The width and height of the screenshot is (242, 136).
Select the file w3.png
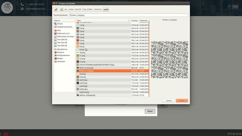[x=112, y=77]
